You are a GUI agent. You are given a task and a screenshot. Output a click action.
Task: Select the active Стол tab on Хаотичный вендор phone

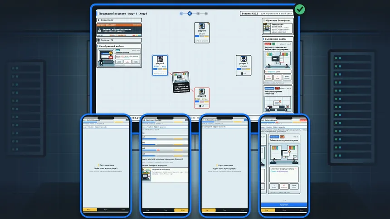(x=181, y=210)
